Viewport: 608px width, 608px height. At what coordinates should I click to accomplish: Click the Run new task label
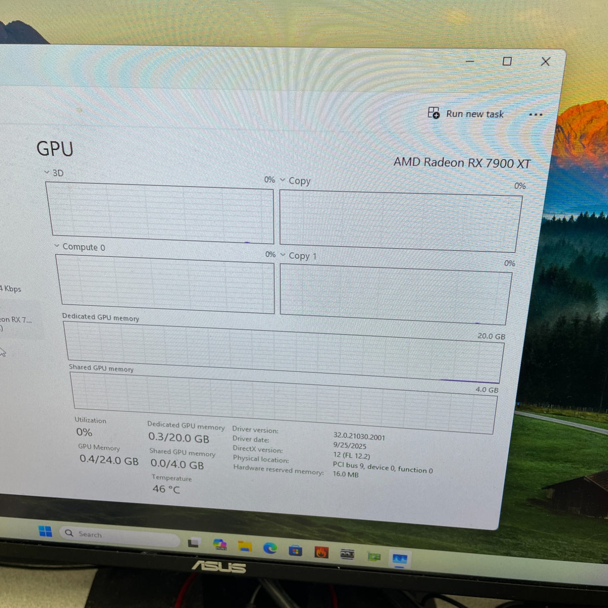(475, 114)
